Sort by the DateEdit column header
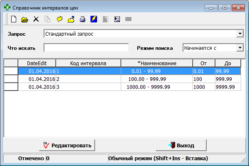This screenshot has width=249, height=166. pos(37,63)
